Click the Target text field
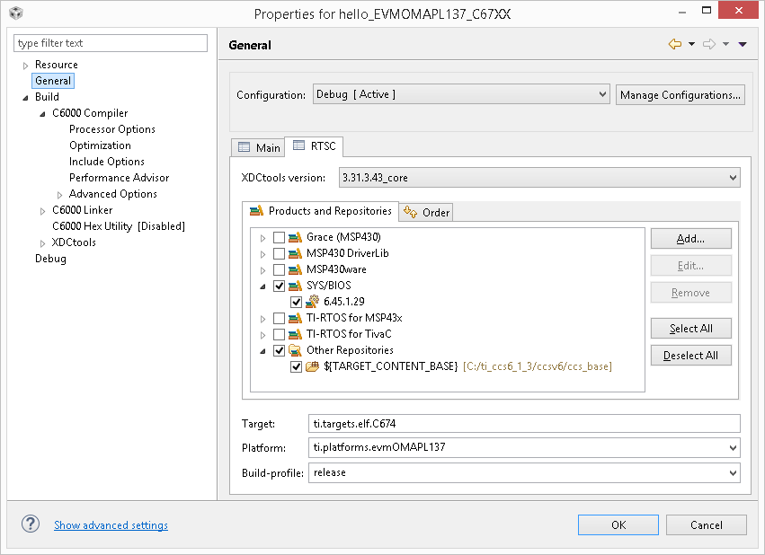Viewport: 765px width, 555px height. pyautogui.click(x=524, y=423)
